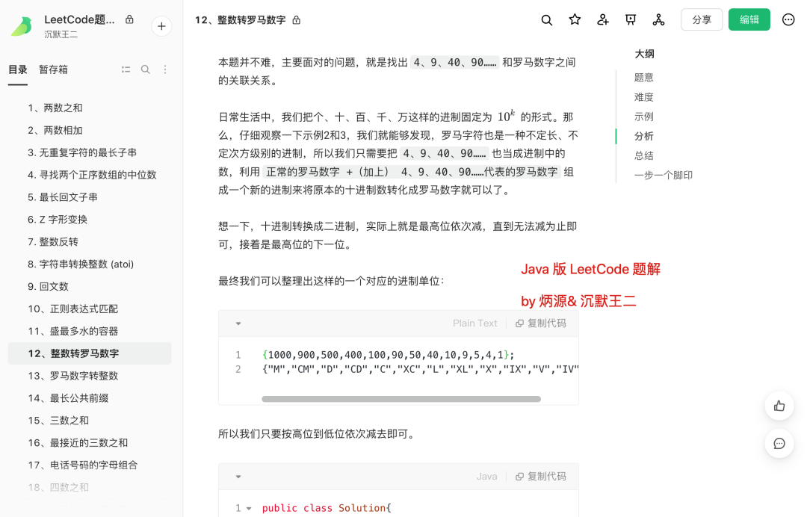The width and height of the screenshot is (807, 517).
Task: Open 14、最长公共前缀
Action: pos(90,398)
